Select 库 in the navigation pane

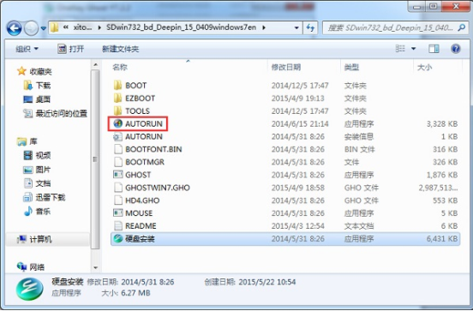[27, 141]
